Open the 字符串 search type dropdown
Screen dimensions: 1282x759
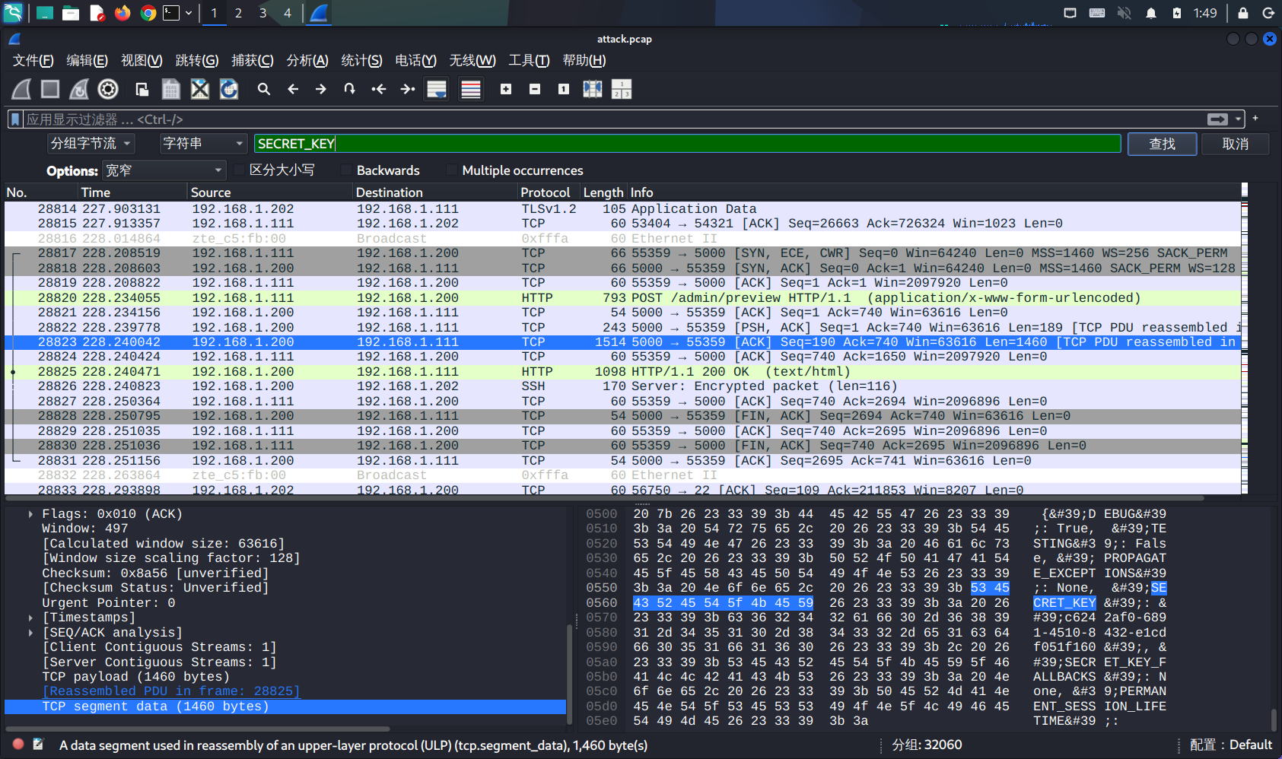point(202,144)
